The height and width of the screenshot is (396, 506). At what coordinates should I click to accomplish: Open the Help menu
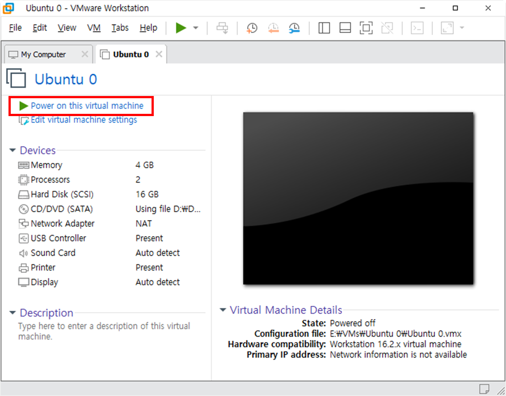click(x=148, y=28)
